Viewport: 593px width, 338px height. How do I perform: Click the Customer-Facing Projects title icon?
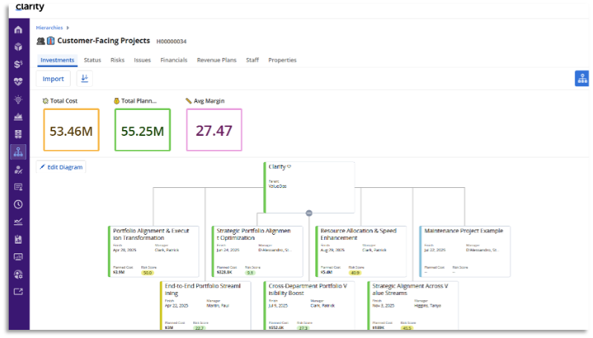(x=46, y=40)
